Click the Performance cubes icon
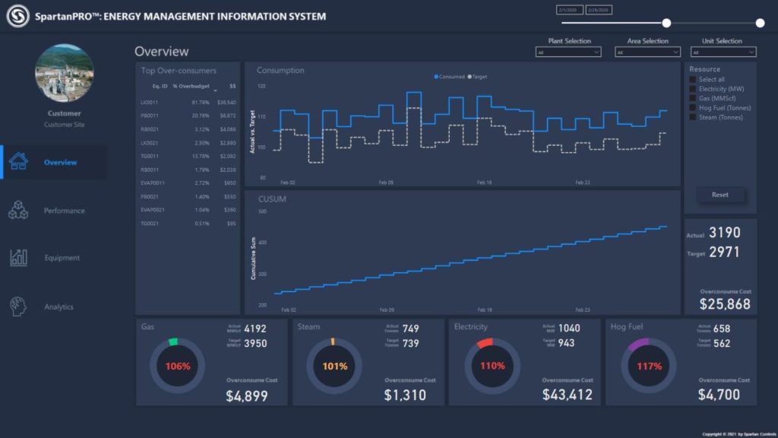 click(18, 211)
